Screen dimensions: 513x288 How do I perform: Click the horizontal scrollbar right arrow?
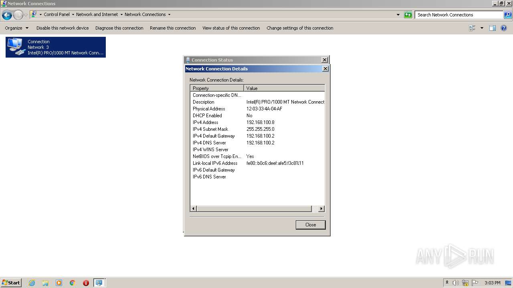tap(321, 209)
